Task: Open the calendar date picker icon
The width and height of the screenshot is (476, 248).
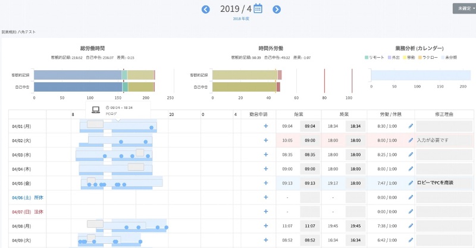Action: (x=258, y=8)
